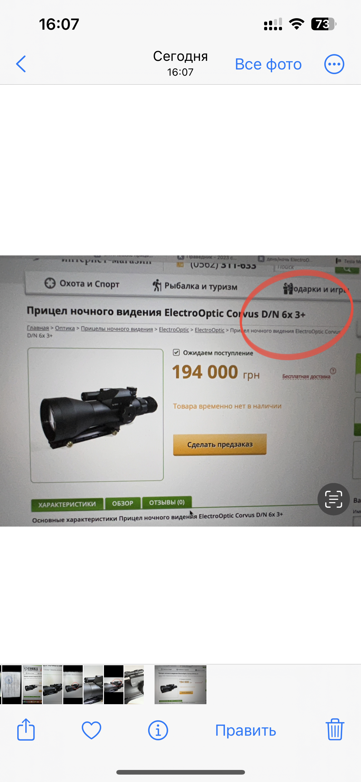Show photo info with the (i) icon

pyautogui.click(x=158, y=730)
